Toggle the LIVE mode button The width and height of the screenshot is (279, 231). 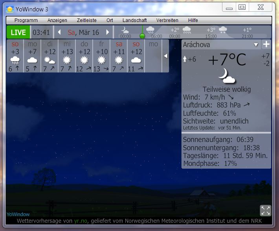(x=18, y=32)
